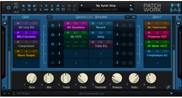Open My VSTi plug-in menu

point(76,37)
